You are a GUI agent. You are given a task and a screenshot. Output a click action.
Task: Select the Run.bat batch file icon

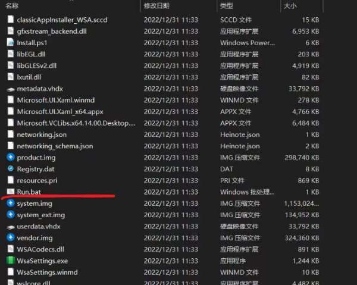[11, 191]
